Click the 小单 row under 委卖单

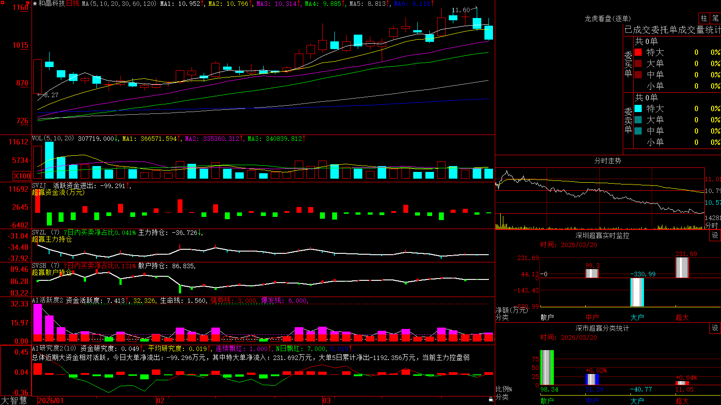tap(677, 142)
